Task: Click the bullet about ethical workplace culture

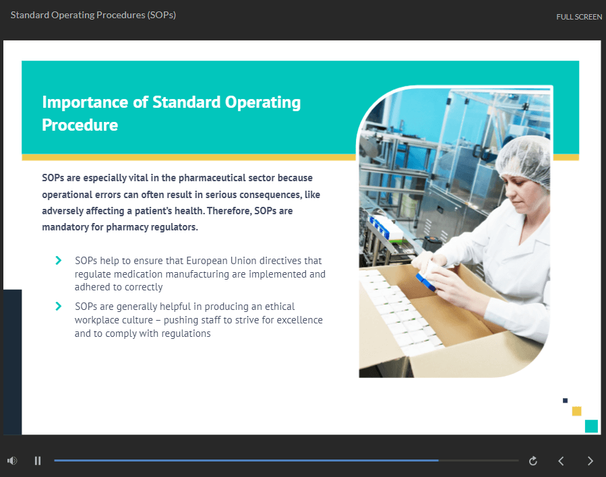Action: 199,320
